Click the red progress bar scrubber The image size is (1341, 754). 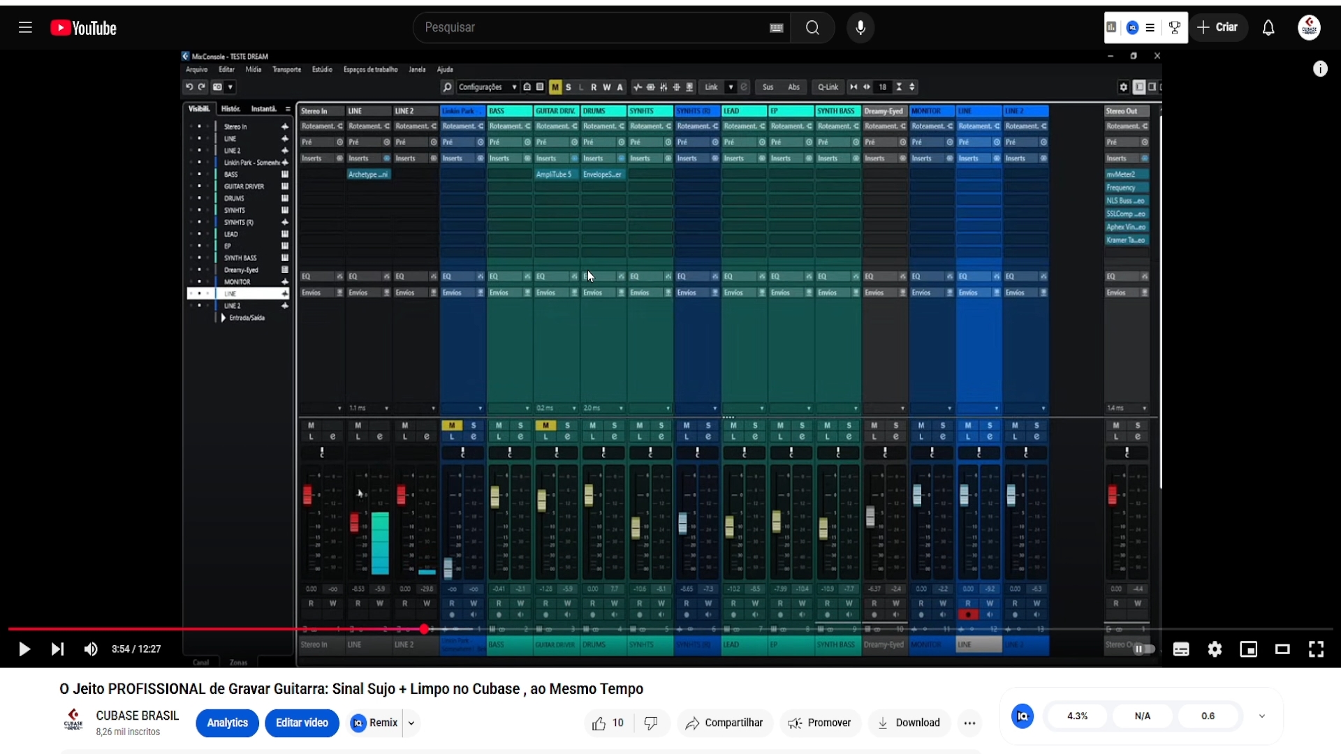tap(424, 629)
